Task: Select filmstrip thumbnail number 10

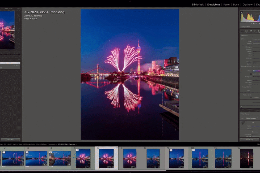Action: coord(200,158)
